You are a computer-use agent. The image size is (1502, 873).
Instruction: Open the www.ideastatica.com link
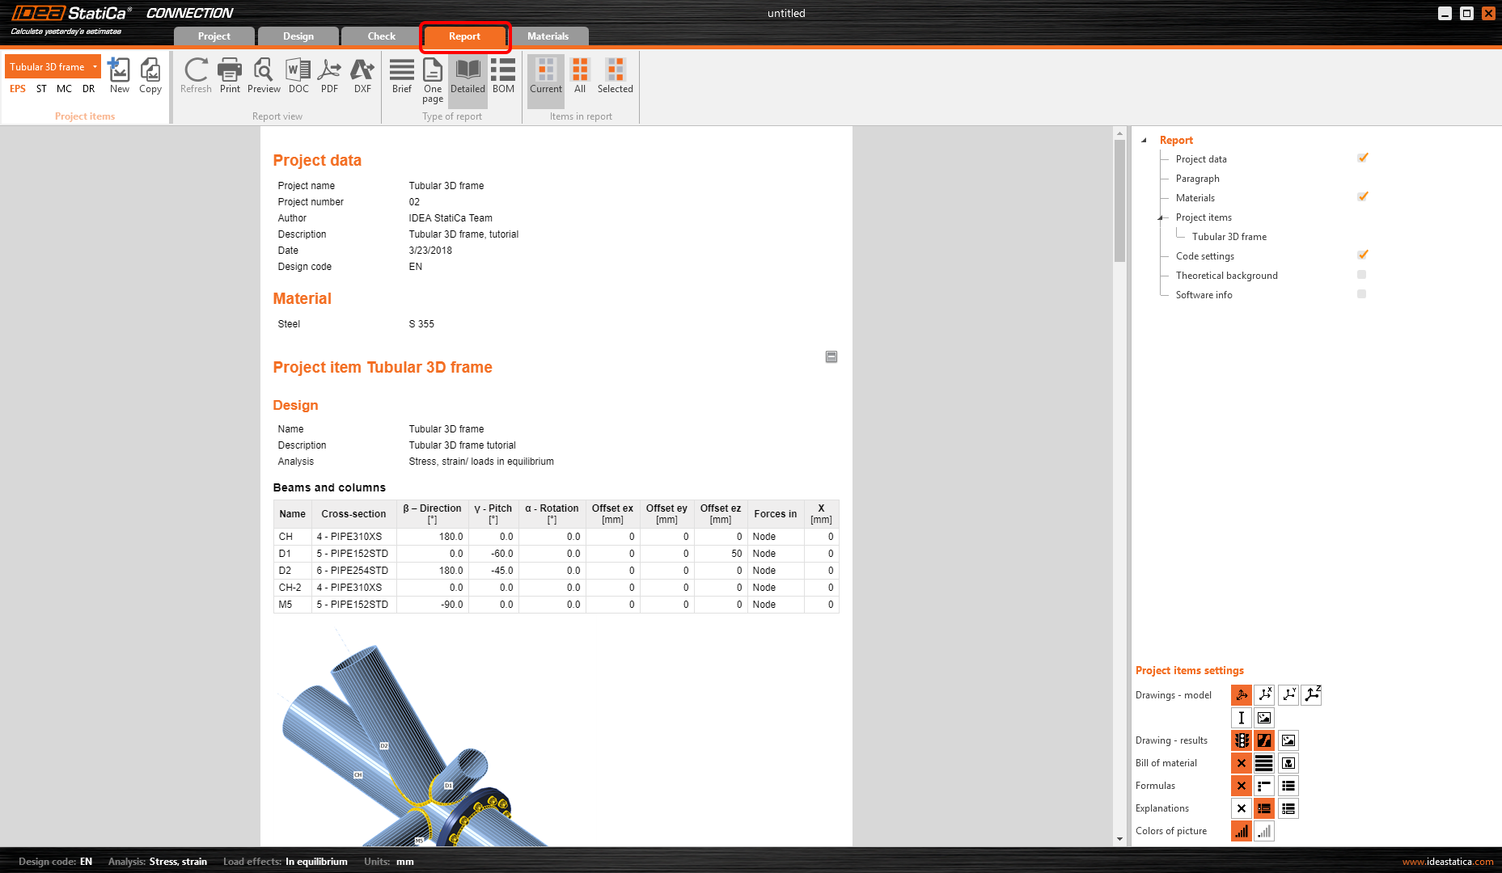(x=1447, y=862)
